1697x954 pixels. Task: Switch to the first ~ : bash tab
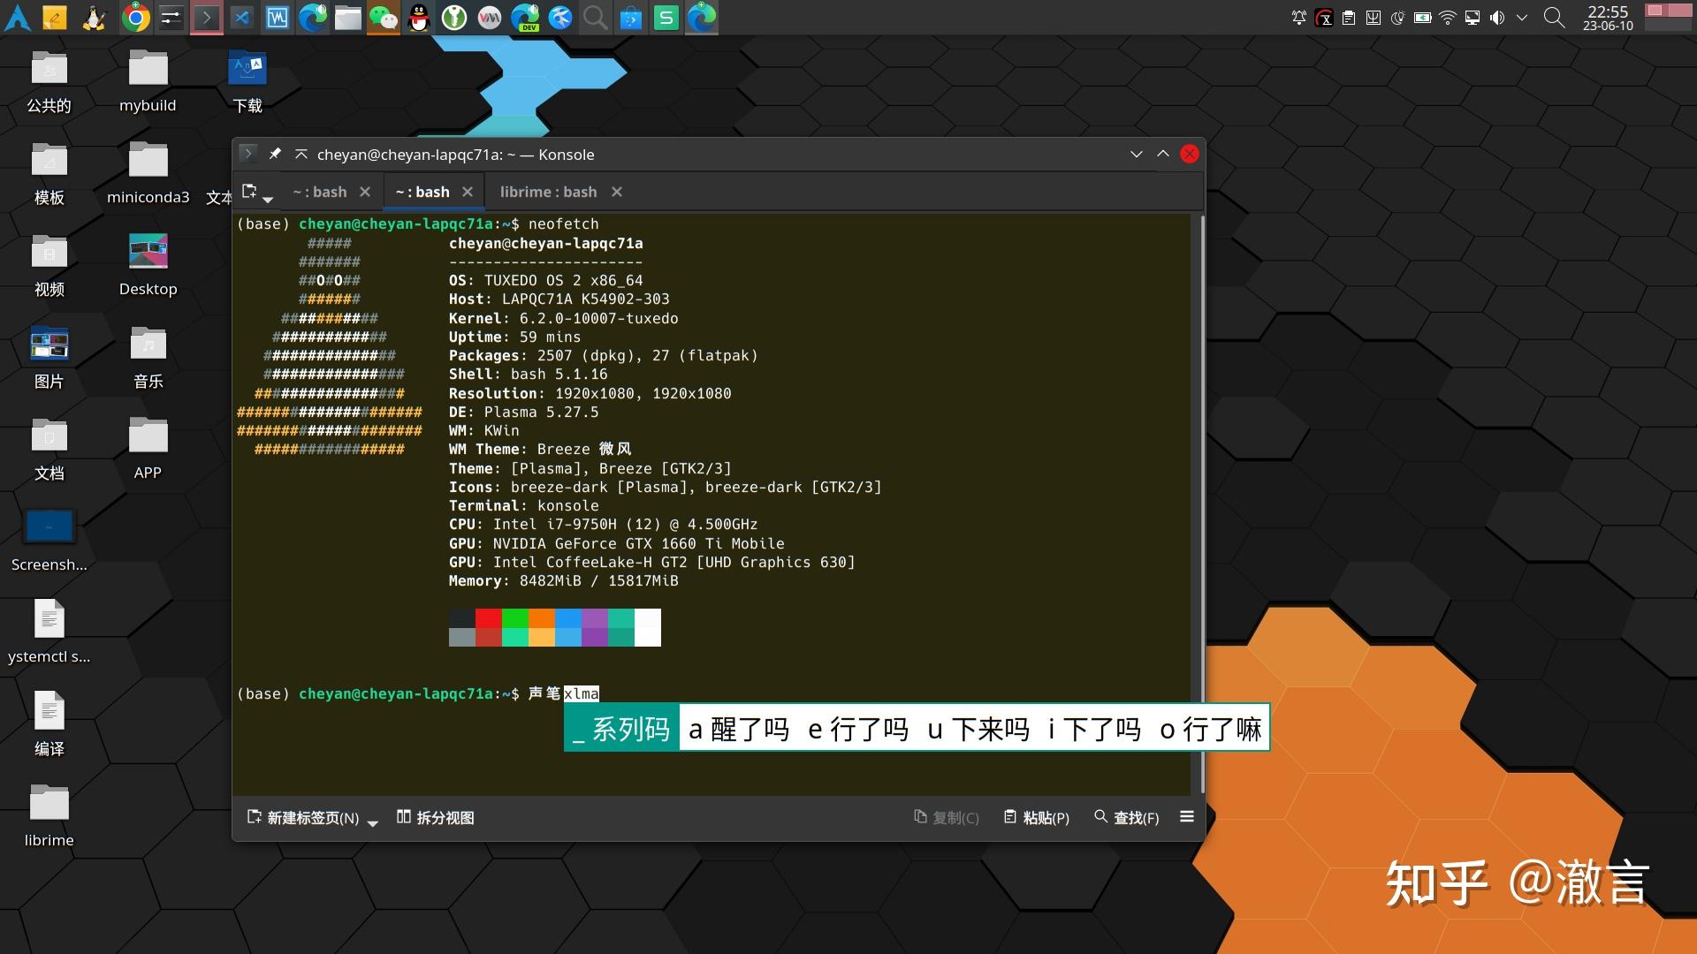(x=320, y=192)
